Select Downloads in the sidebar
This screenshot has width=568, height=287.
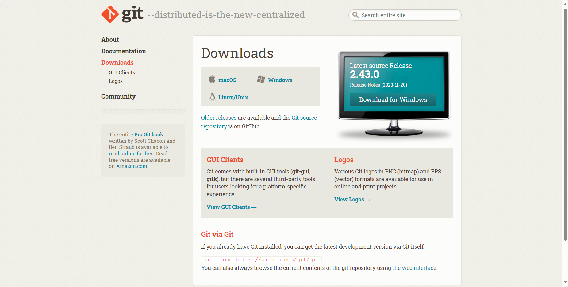tap(117, 63)
